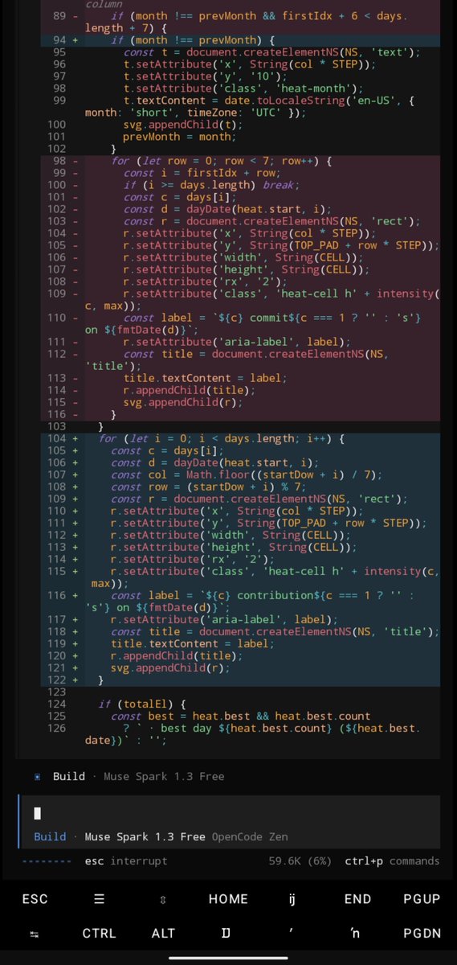457x965 pixels.
Task: Click line 125 'const best = heat.best && heat.best.count'
Action: (x=239, y=716)
